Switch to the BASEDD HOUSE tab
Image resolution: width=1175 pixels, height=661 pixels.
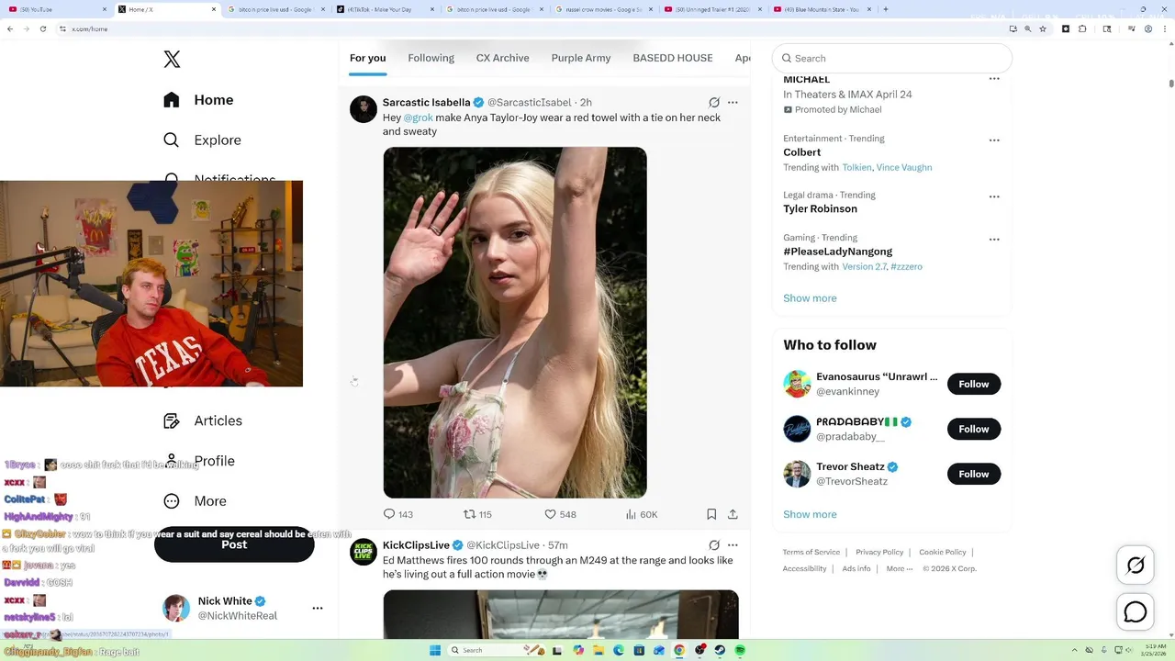[673, 58]
